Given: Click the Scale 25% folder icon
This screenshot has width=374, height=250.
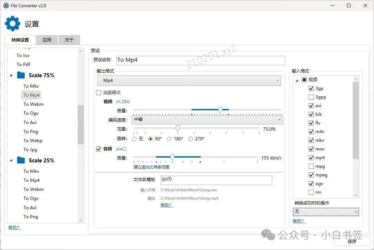Looking at the screenshot, I should (x=21, y=160).
